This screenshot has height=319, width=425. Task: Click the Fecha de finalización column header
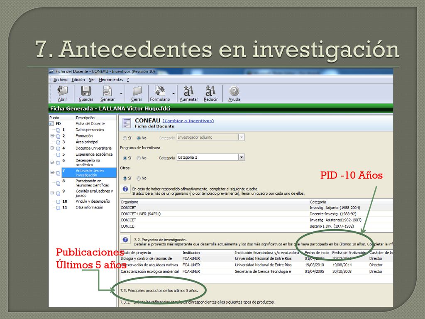pyautogui.click(x=349, y=253)
